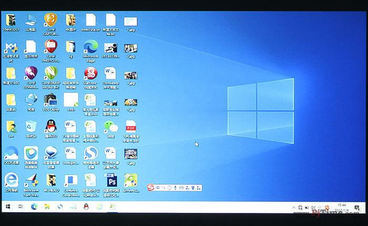Screen dimensions: 368x226
Task: Select the AirPinPcS... green shortcut icon
Action: point(131,180)
